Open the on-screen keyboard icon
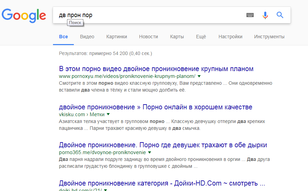 (250, 15)
